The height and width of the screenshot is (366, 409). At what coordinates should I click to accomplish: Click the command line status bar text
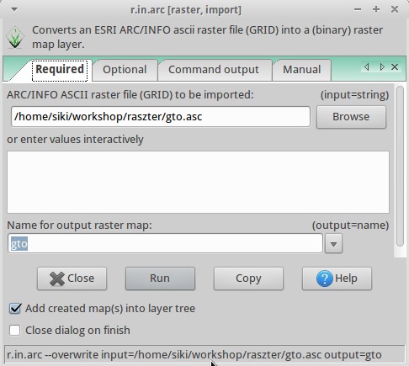click(194, 355)
